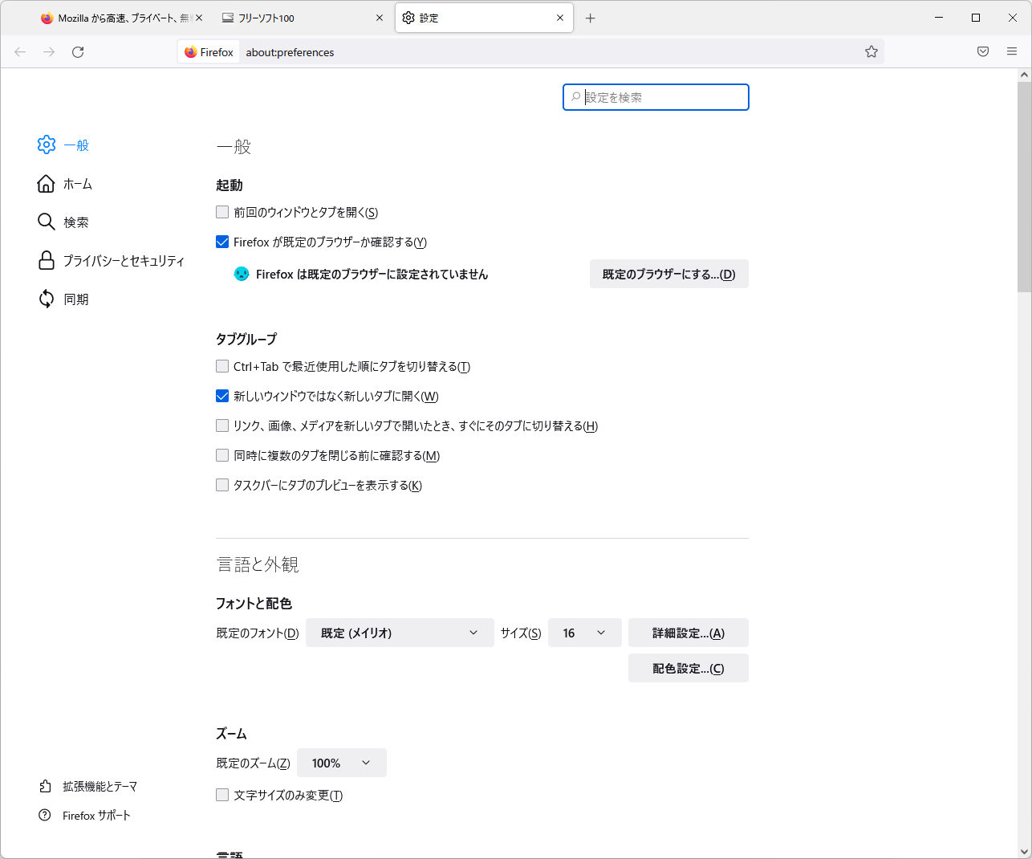Reload the current page
Viewport: 1032px width, 859px height.
(x=78, y=52)
